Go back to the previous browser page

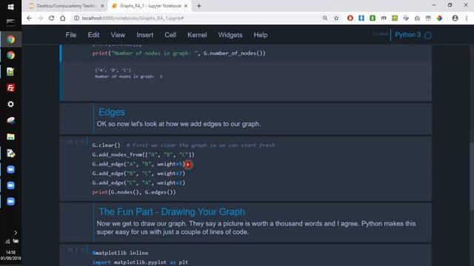(x=30, y=18)
